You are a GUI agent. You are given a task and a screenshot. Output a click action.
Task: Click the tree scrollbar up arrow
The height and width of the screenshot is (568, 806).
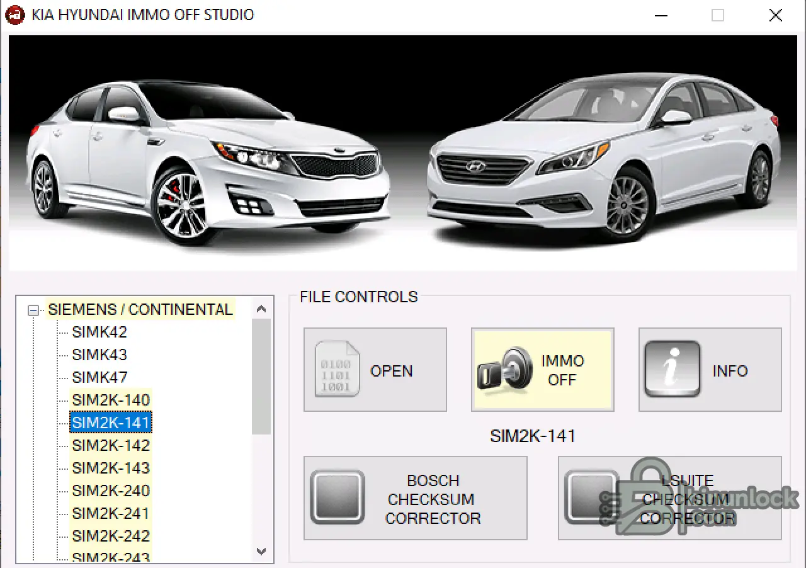pyautogui.click(x=261, y=309)
